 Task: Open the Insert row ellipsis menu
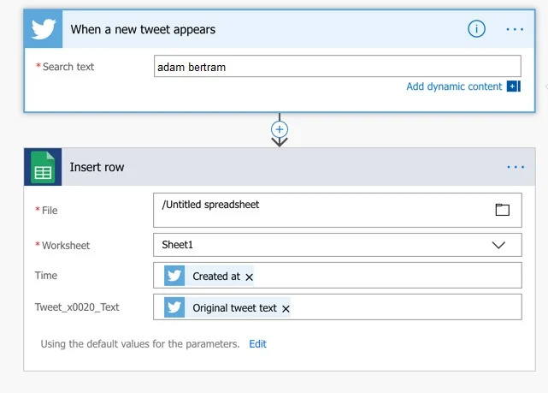[x=516, y=167]
